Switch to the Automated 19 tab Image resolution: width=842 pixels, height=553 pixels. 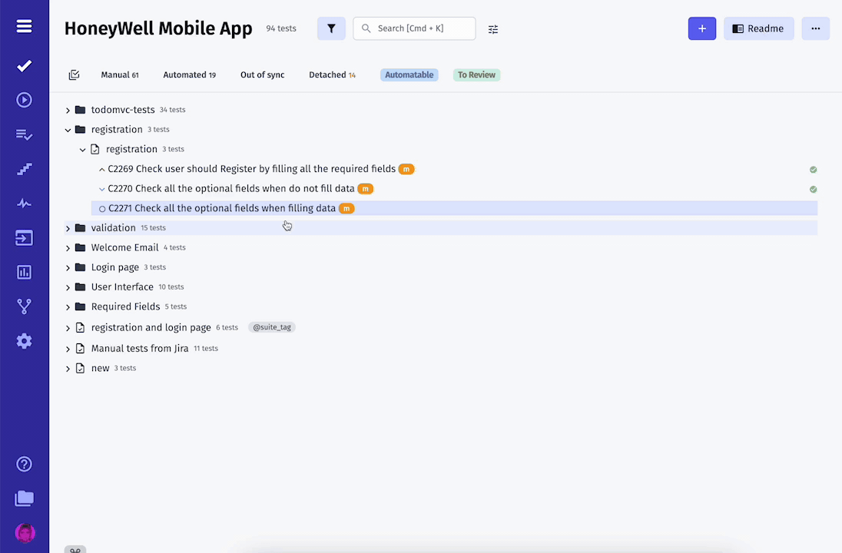190,75
